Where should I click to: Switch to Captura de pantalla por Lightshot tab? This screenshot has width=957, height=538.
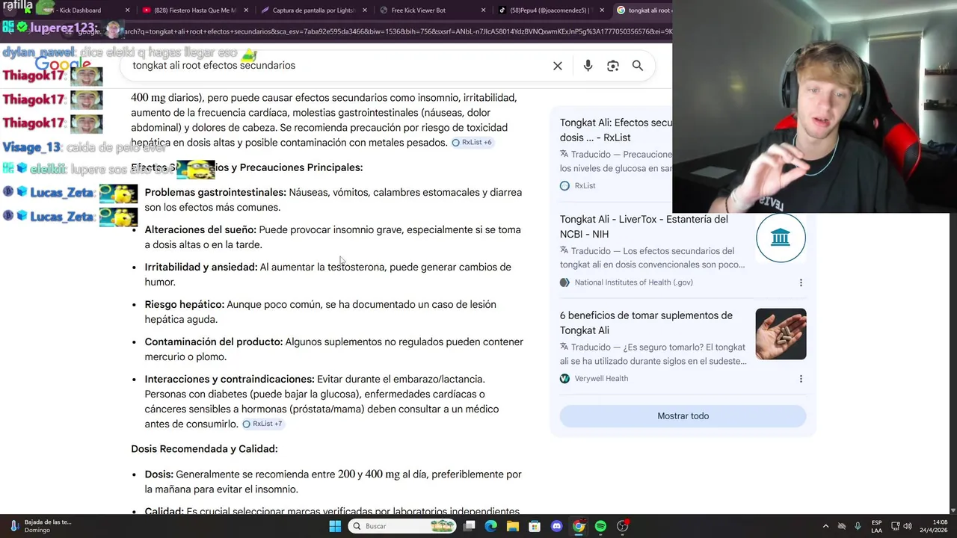tap(313, 10)
